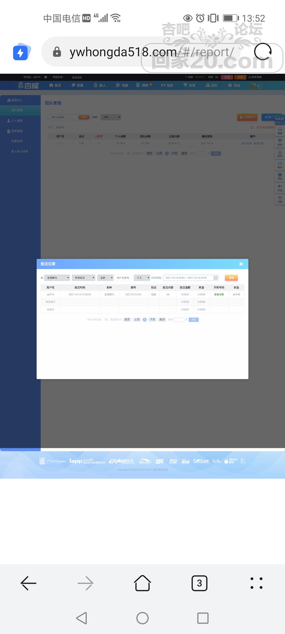This screenshot has width=285, height=634.
Task: Open 活动 in the nav bar
Action: [234, 85]
